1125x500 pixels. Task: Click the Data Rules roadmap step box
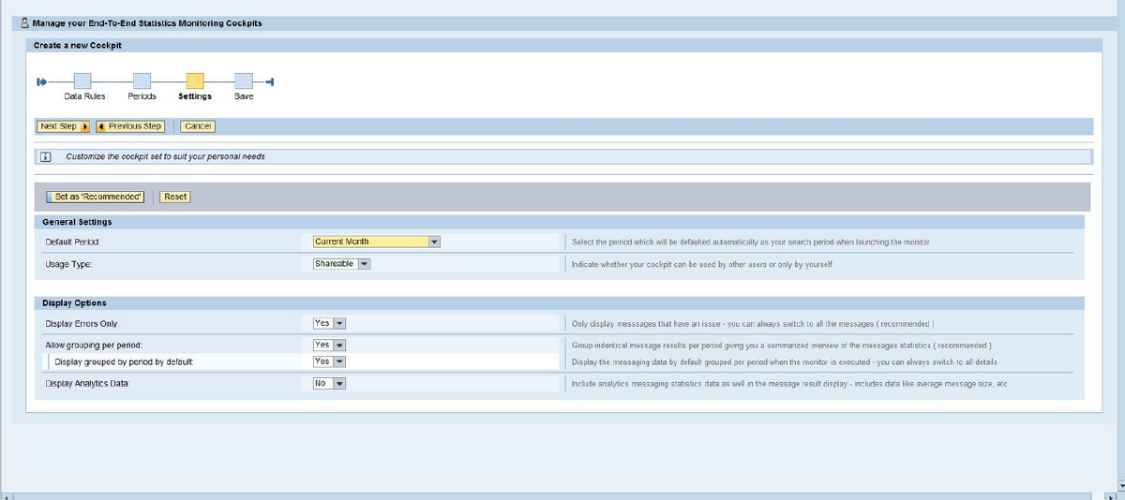click(x=82, y=81)
